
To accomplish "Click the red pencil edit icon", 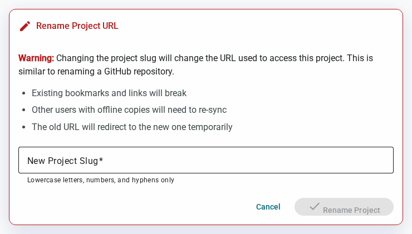I will (x=25, y=26).
